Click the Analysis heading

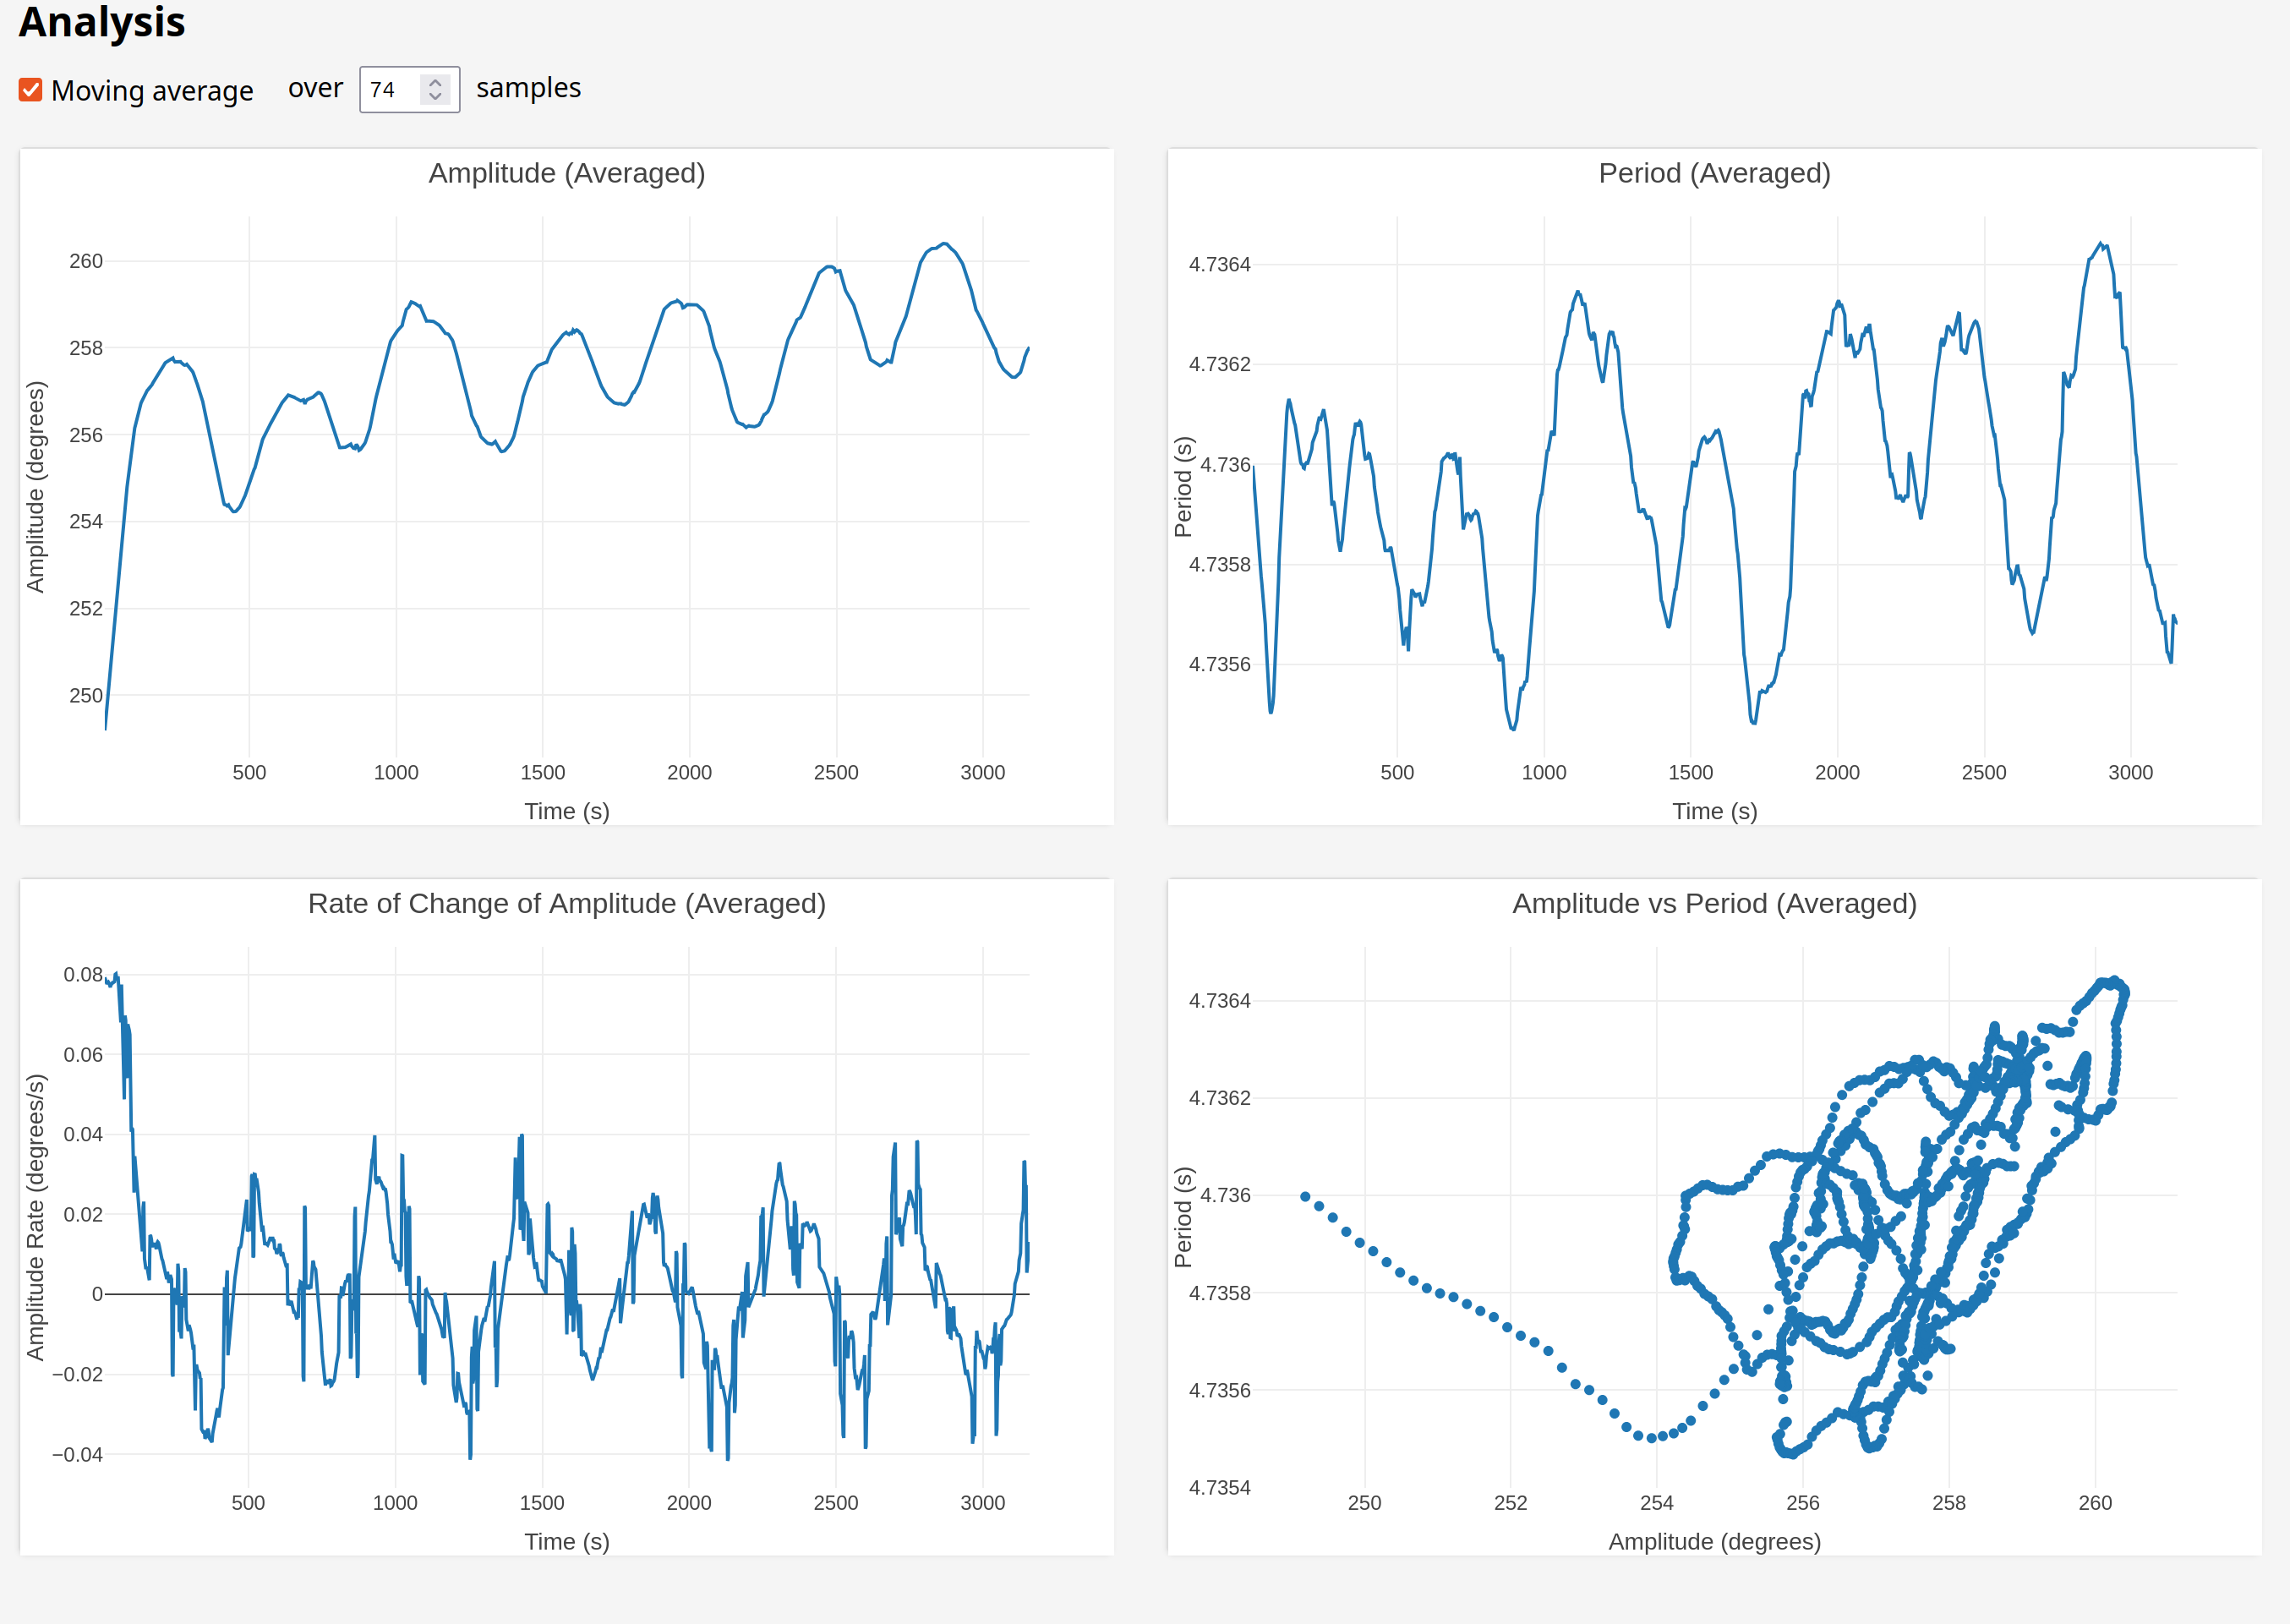tap(102, 22)
